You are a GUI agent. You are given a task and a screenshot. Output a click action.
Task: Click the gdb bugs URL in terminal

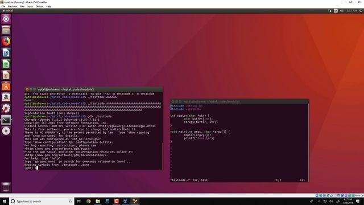pyautogui.click(x=58, y=149)
